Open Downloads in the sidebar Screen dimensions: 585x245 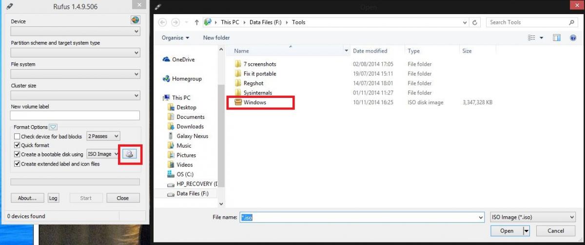[x=185, y=127]
